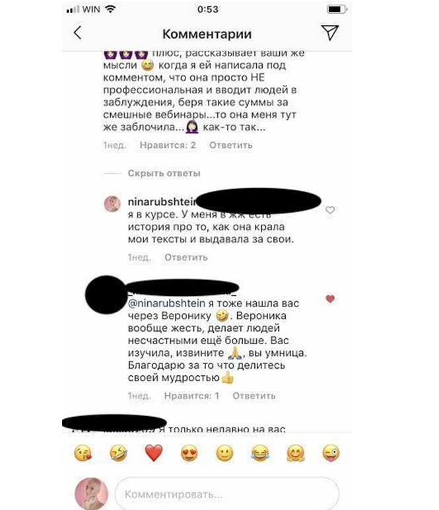Insert red heart emoji

[x=154, y=453]
